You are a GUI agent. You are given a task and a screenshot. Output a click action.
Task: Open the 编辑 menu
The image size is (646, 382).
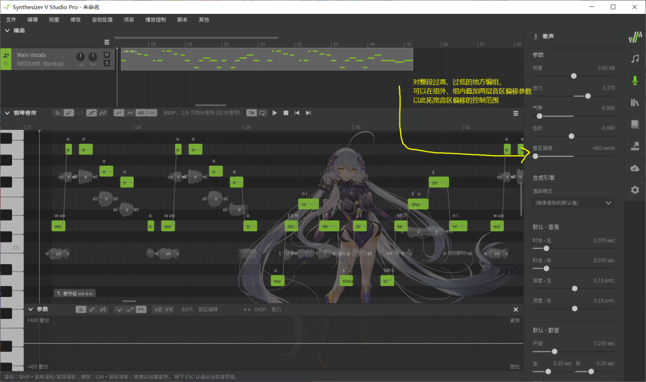33,20
